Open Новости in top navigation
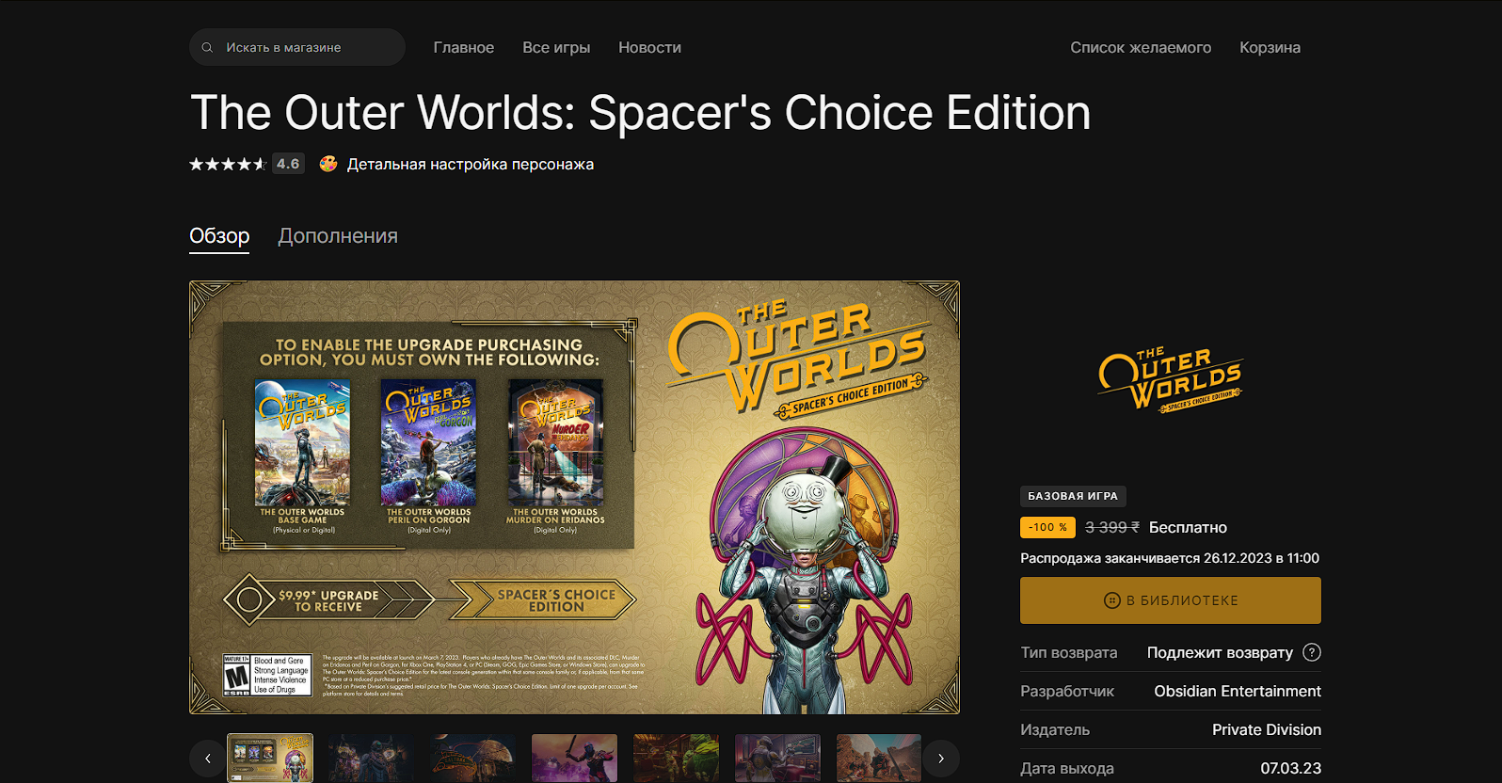Viewport: 1502px width, 783px height. click(x=649, y=47)
